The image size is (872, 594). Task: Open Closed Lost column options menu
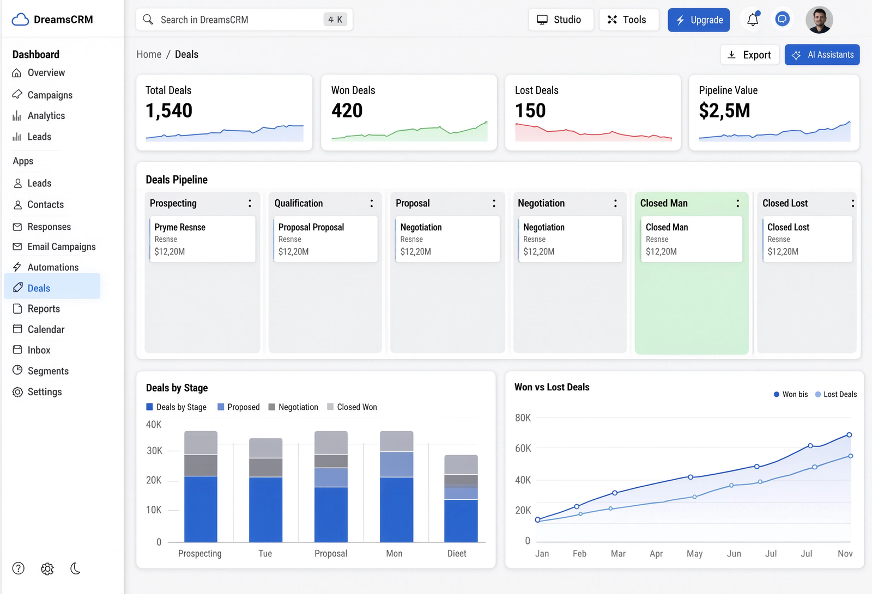(x=853, y=203)
